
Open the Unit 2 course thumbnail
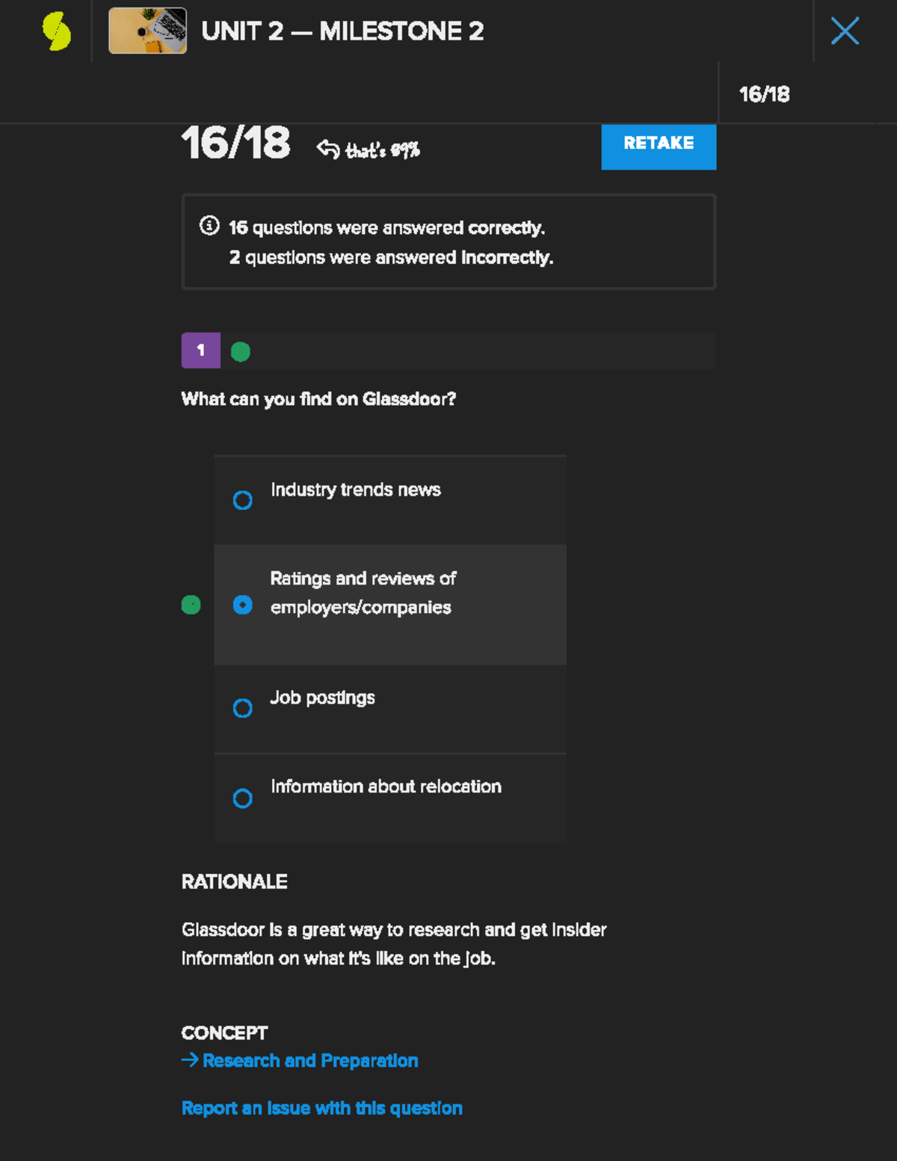click(147, 31)
